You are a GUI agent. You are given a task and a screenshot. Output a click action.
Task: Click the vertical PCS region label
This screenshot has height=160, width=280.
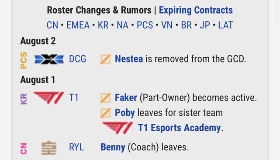pyautogui.click(x=24, y=60)
